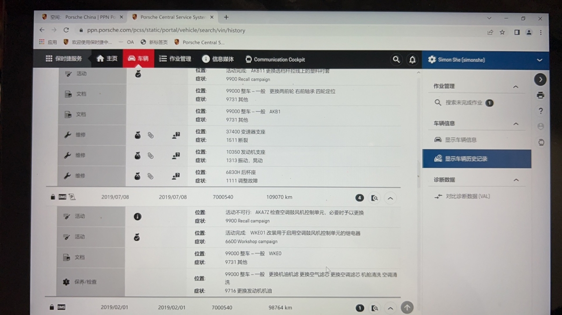562x315 pixels.
Task: Collapse the right sidebar with the arrow button
Action: [x=540, y=79]
